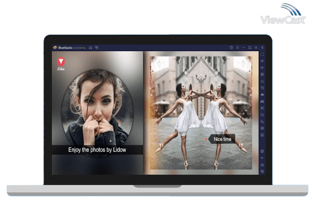Image resolution: width=312 pixels, height=214 pixels.
Task: Open the game controls keyboard sidebar icon
Action: tap(262, 81)
